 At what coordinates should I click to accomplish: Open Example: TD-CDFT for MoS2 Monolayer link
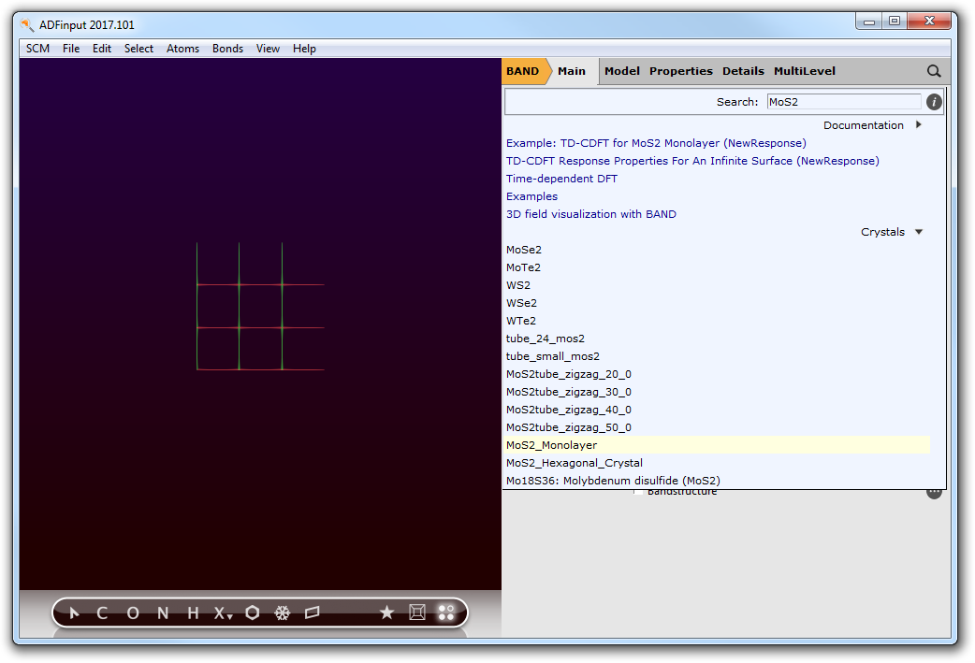pos(656,143)
